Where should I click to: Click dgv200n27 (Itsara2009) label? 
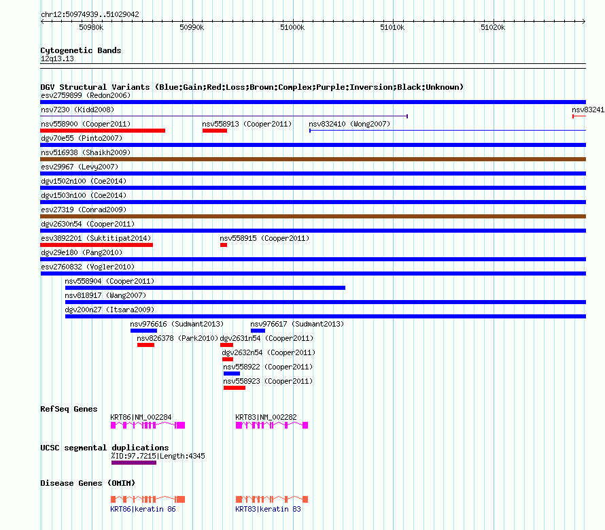coord(109,310)
